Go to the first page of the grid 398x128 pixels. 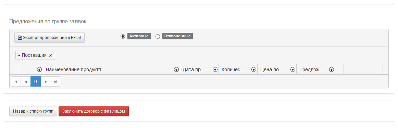tap(16, 81)
